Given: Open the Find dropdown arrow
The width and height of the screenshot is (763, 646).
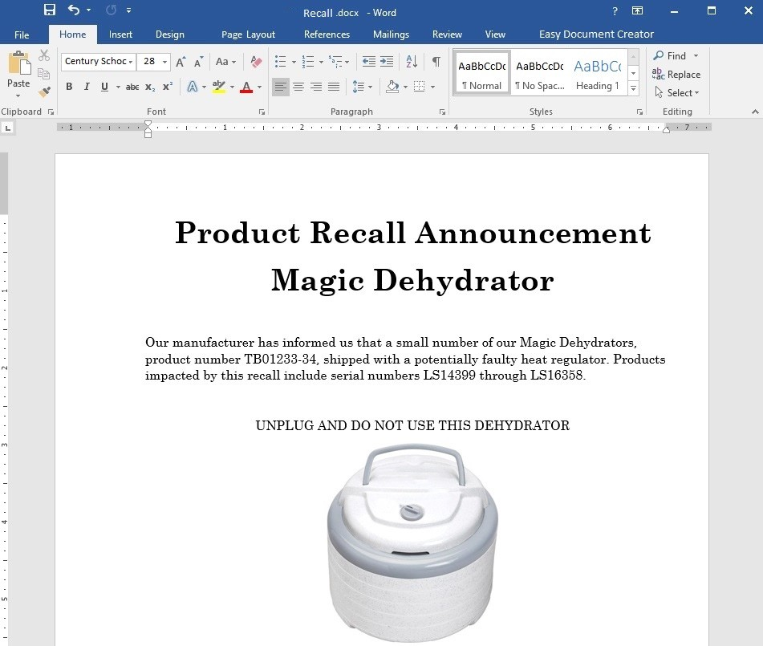Looking at the screenshot, I should click(x=696, y=56).
